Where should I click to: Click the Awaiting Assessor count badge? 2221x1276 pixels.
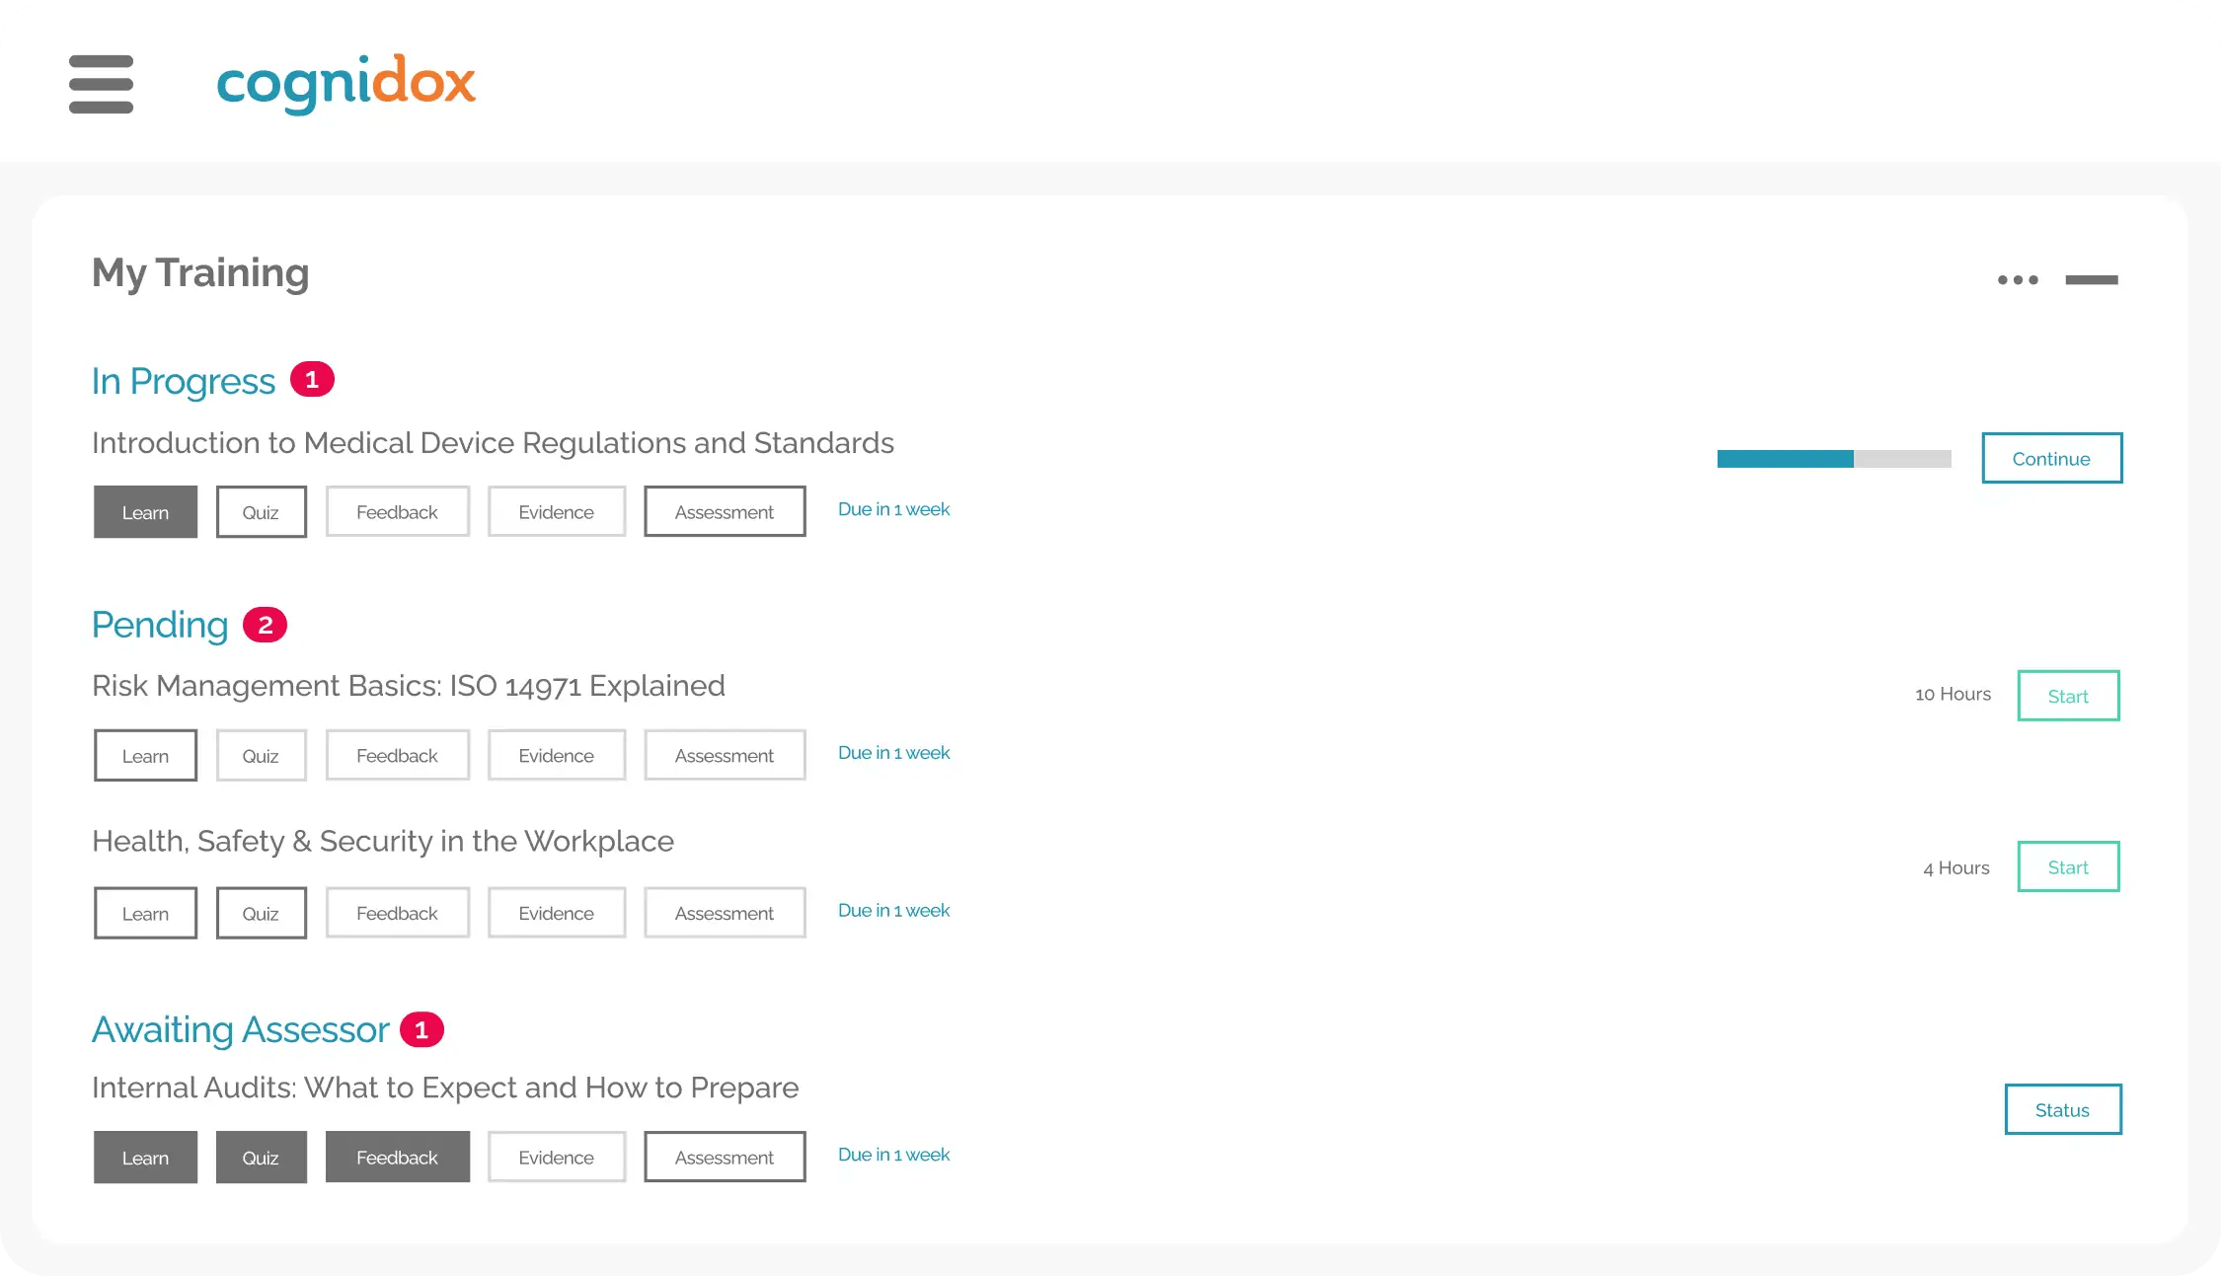421,1028
